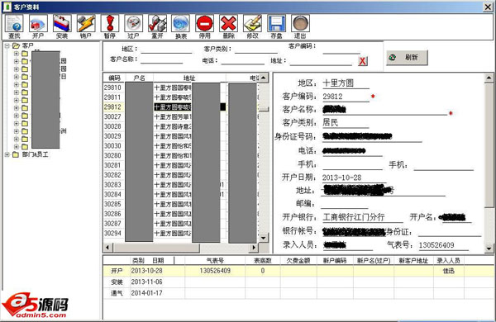
Task: Click the 销户 cancel-account lightning icon
Action: (86, 26)
